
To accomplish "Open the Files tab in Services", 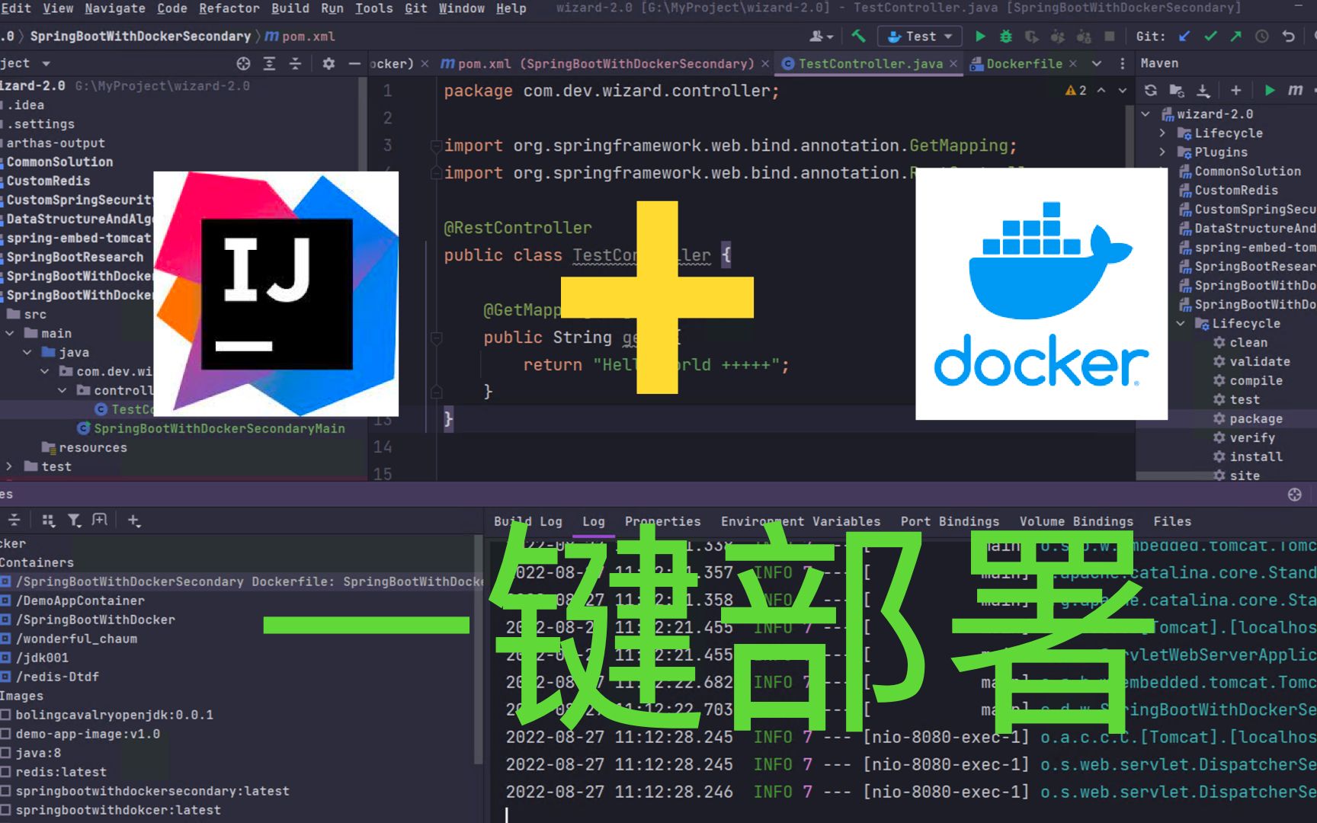I will click(x=1172, y=521).
